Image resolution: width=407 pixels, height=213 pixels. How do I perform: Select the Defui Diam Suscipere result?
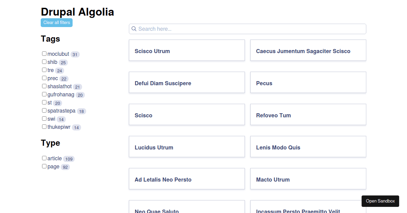187,82
